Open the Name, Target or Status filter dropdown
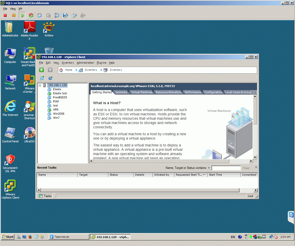The width and height of the screenshot is (295, 246). pyautogui.click(x=209, y=168)
